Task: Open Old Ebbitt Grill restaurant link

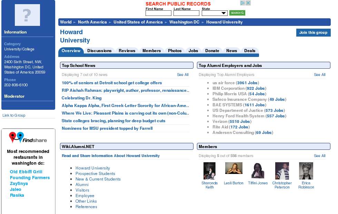Action: 26,172
